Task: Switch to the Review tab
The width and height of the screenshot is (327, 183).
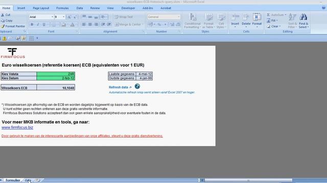Action: (x=95, y=8)
